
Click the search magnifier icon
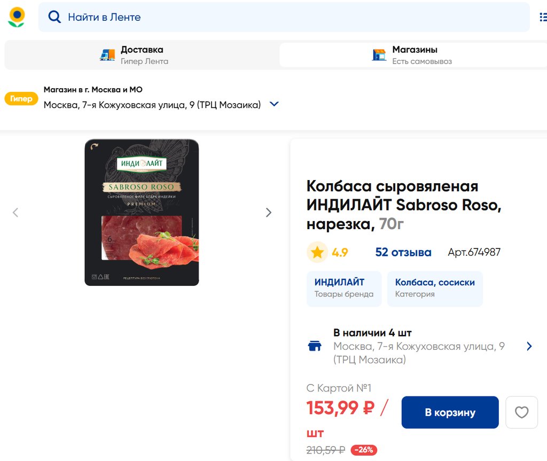coord(54,17)
